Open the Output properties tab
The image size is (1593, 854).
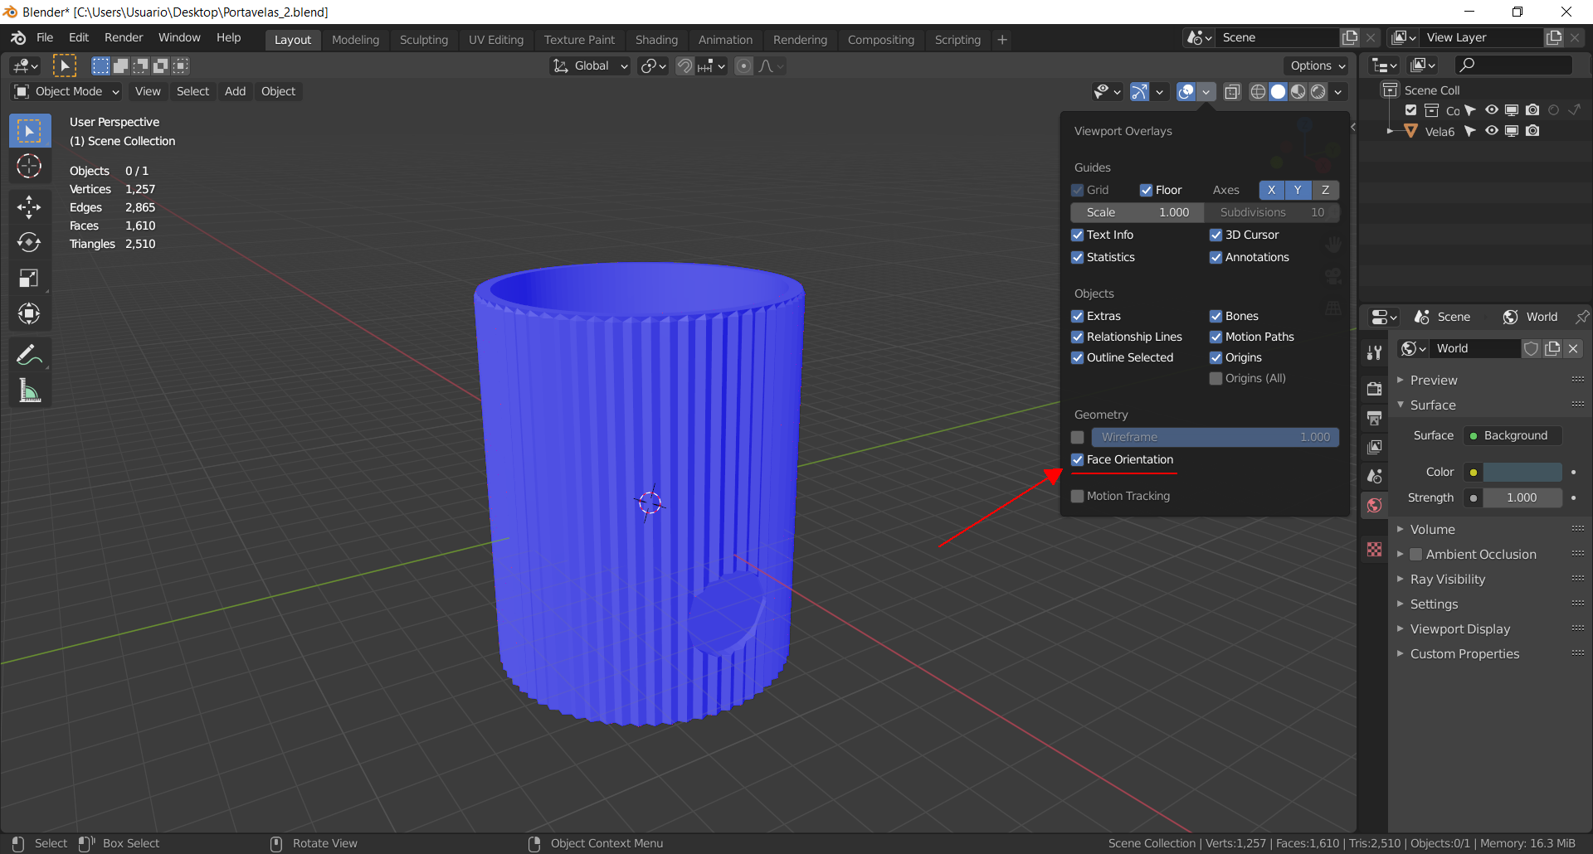(1375, 418)
